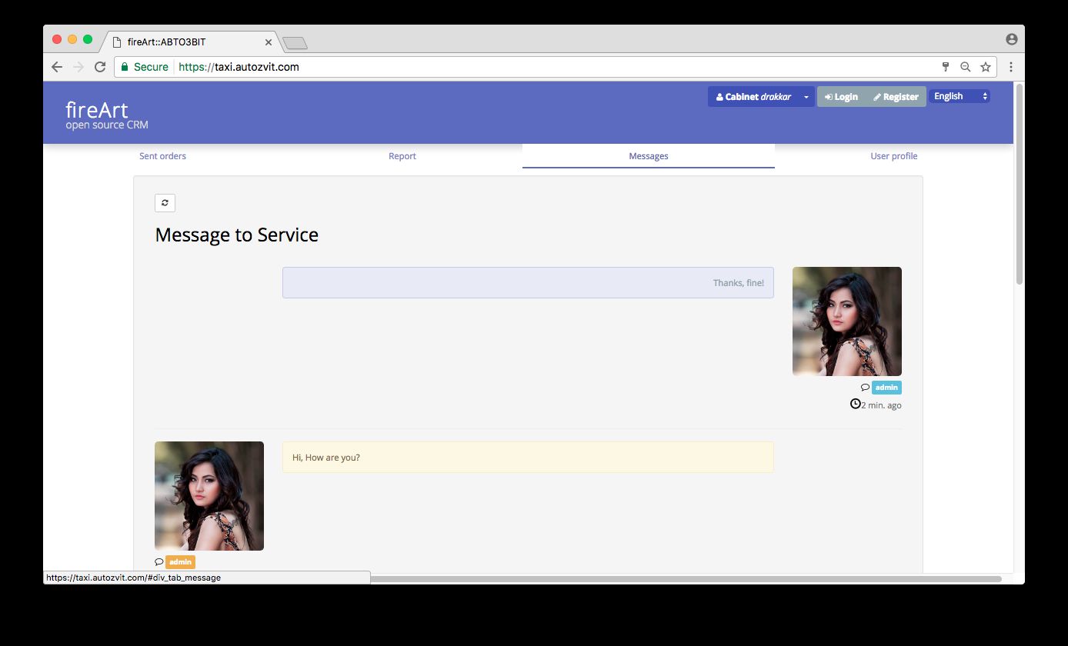
Task: Open the Chrome three-dot menu
Action: 1011,67
